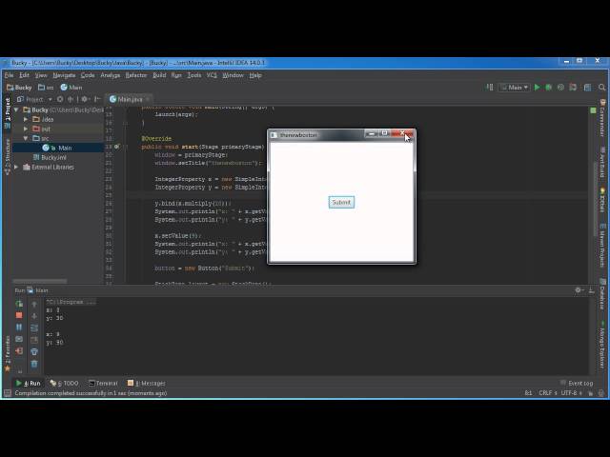Stop the running process with red square
The width and height of the screenshot is (610, 457).
click(x=19, y=315)
